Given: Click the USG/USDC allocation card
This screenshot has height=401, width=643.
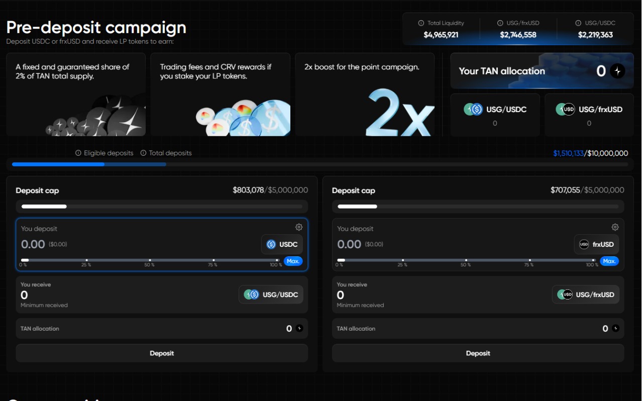Looking at the screenshot, I should [495, 115].
